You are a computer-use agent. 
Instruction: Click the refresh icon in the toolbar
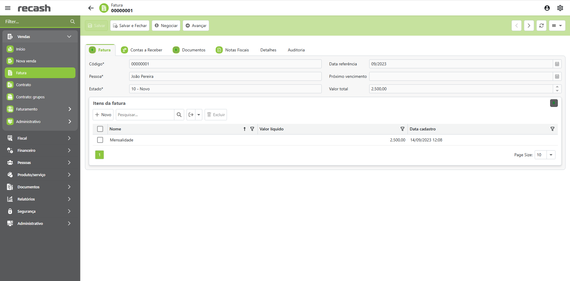pos(541,26)
